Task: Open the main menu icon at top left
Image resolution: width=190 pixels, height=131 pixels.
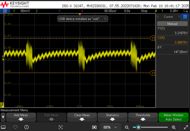Action: 5,11
